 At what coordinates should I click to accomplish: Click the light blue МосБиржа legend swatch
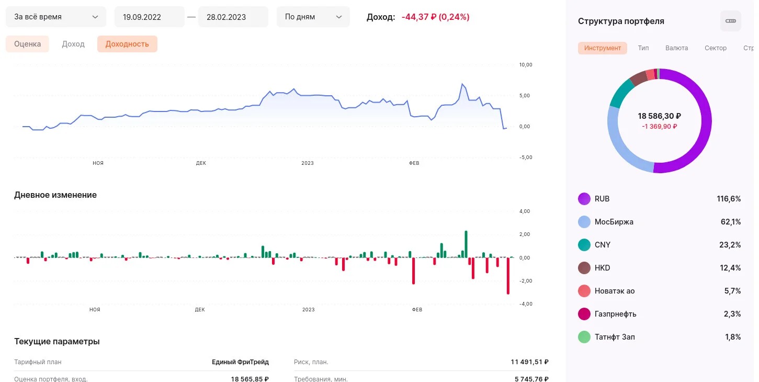click(584, 222)
